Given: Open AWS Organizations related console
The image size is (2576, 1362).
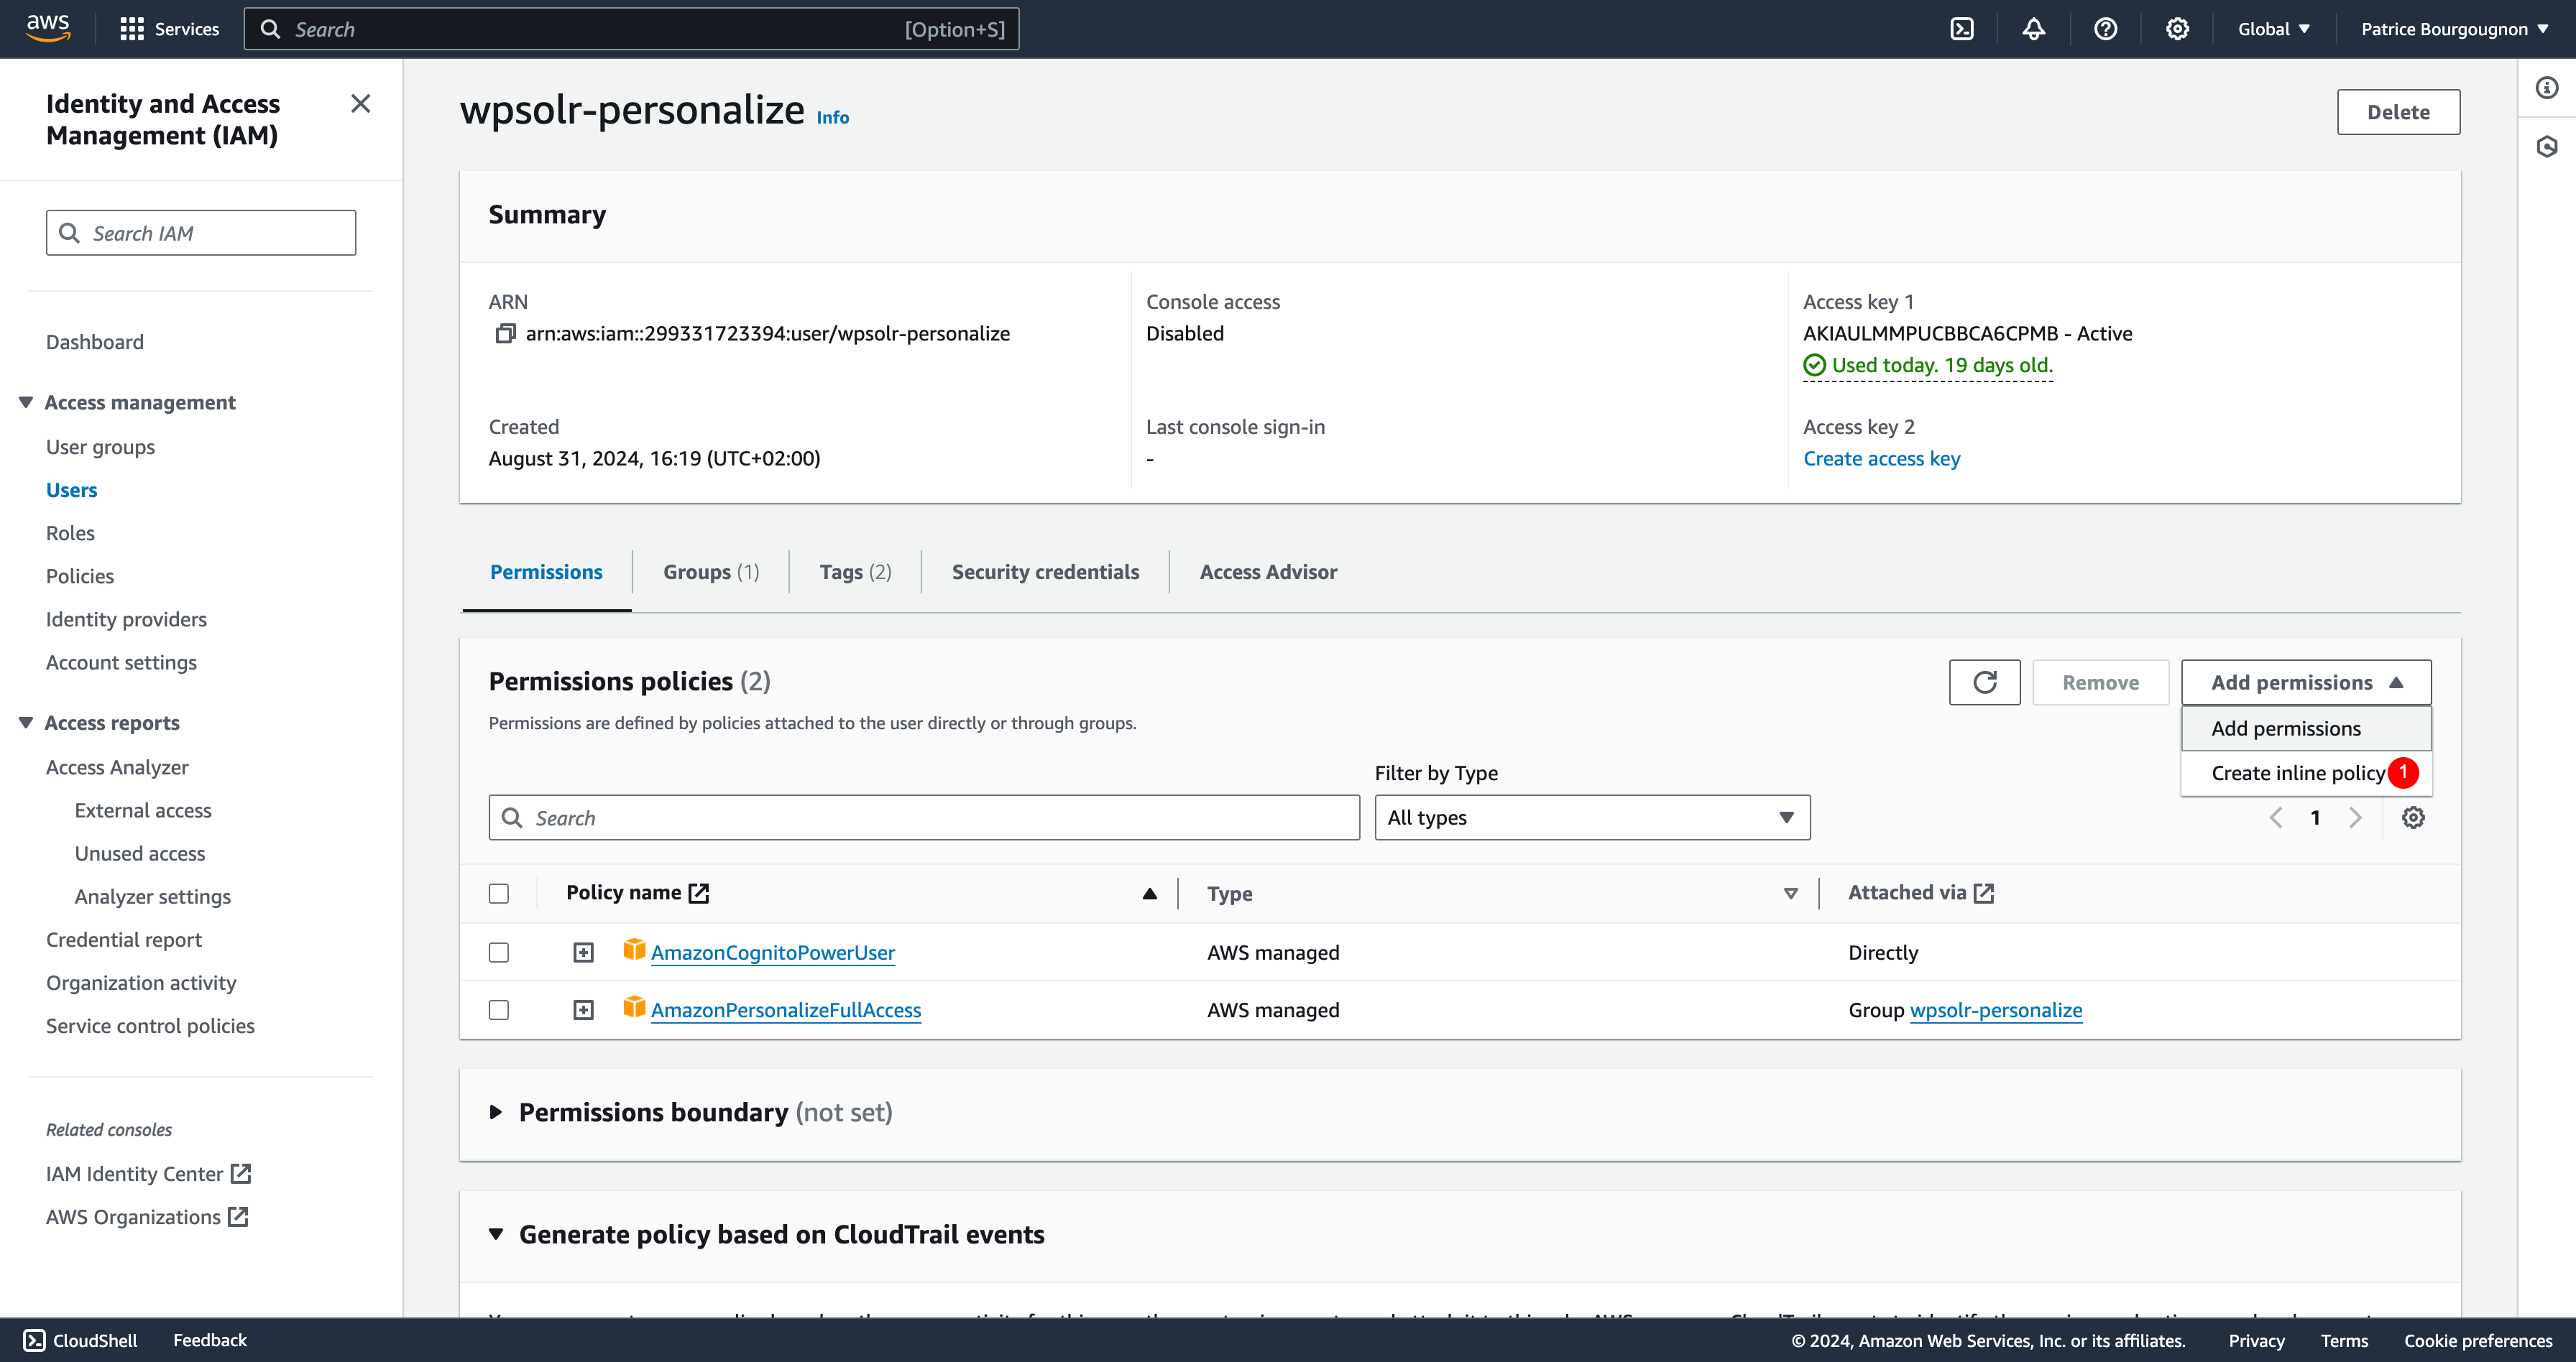Looking at the screenshot, I should tap(147, 1216).
